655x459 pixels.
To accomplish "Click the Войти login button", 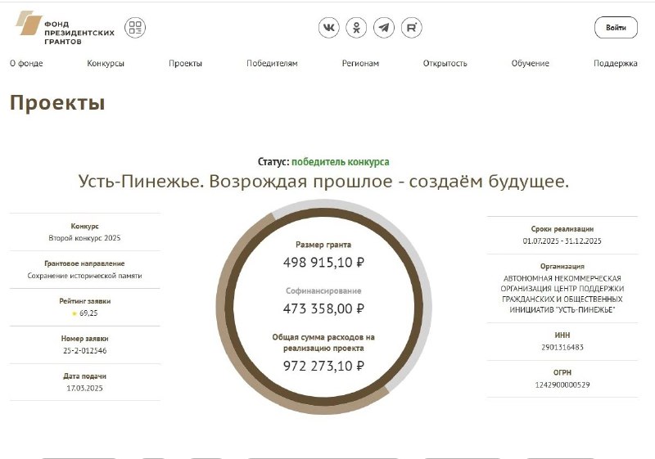I will pyautogui.click(x=616, y=28).
